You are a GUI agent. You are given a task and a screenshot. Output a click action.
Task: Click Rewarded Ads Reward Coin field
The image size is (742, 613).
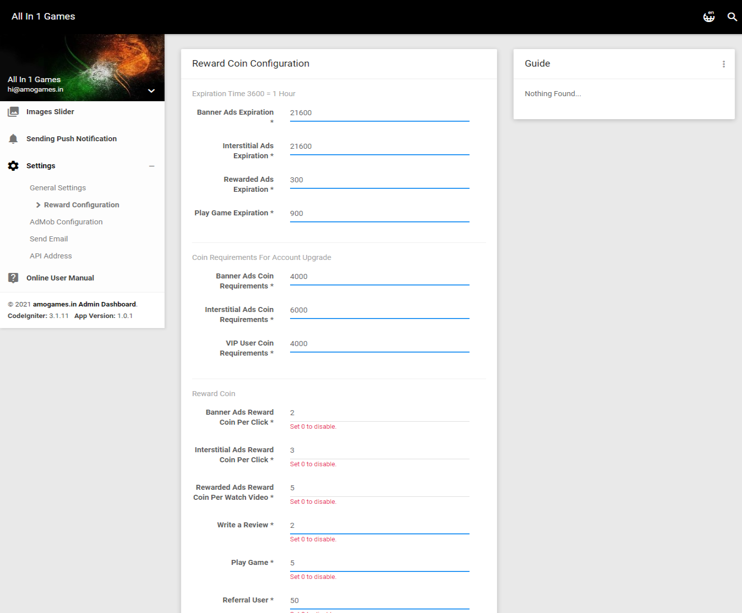380,488
